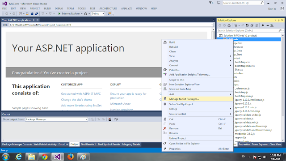Open Google Chrome from the taskbar
Image resolution: width=286 pixels, height=161 pixels.
pyautogui.click(x=45, y=157)
